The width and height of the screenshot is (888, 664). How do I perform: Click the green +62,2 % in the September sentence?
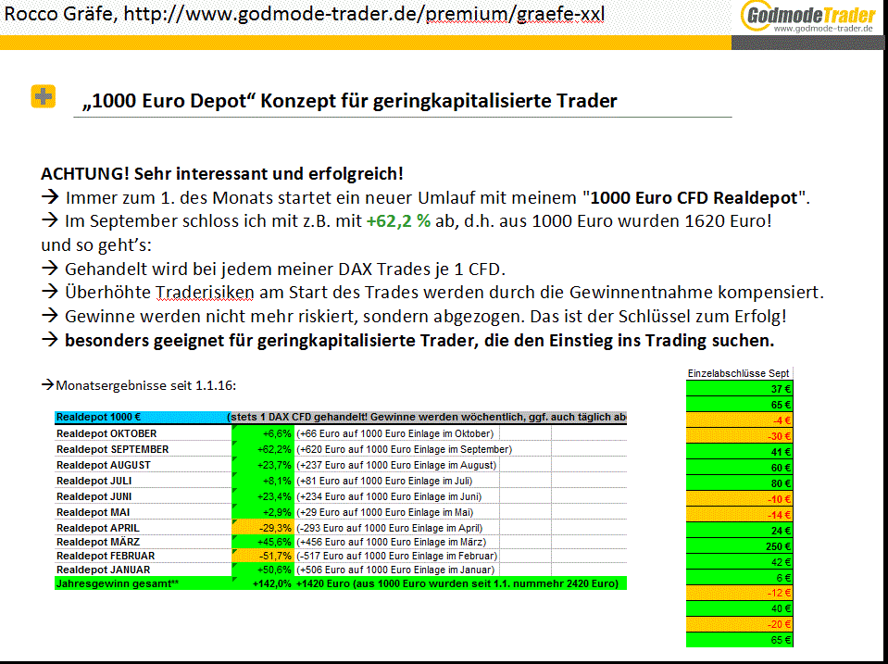[399, 221]
